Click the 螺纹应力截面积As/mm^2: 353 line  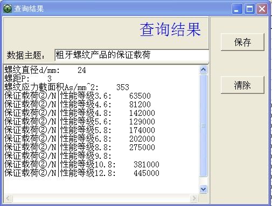click(x=67, y=87)
